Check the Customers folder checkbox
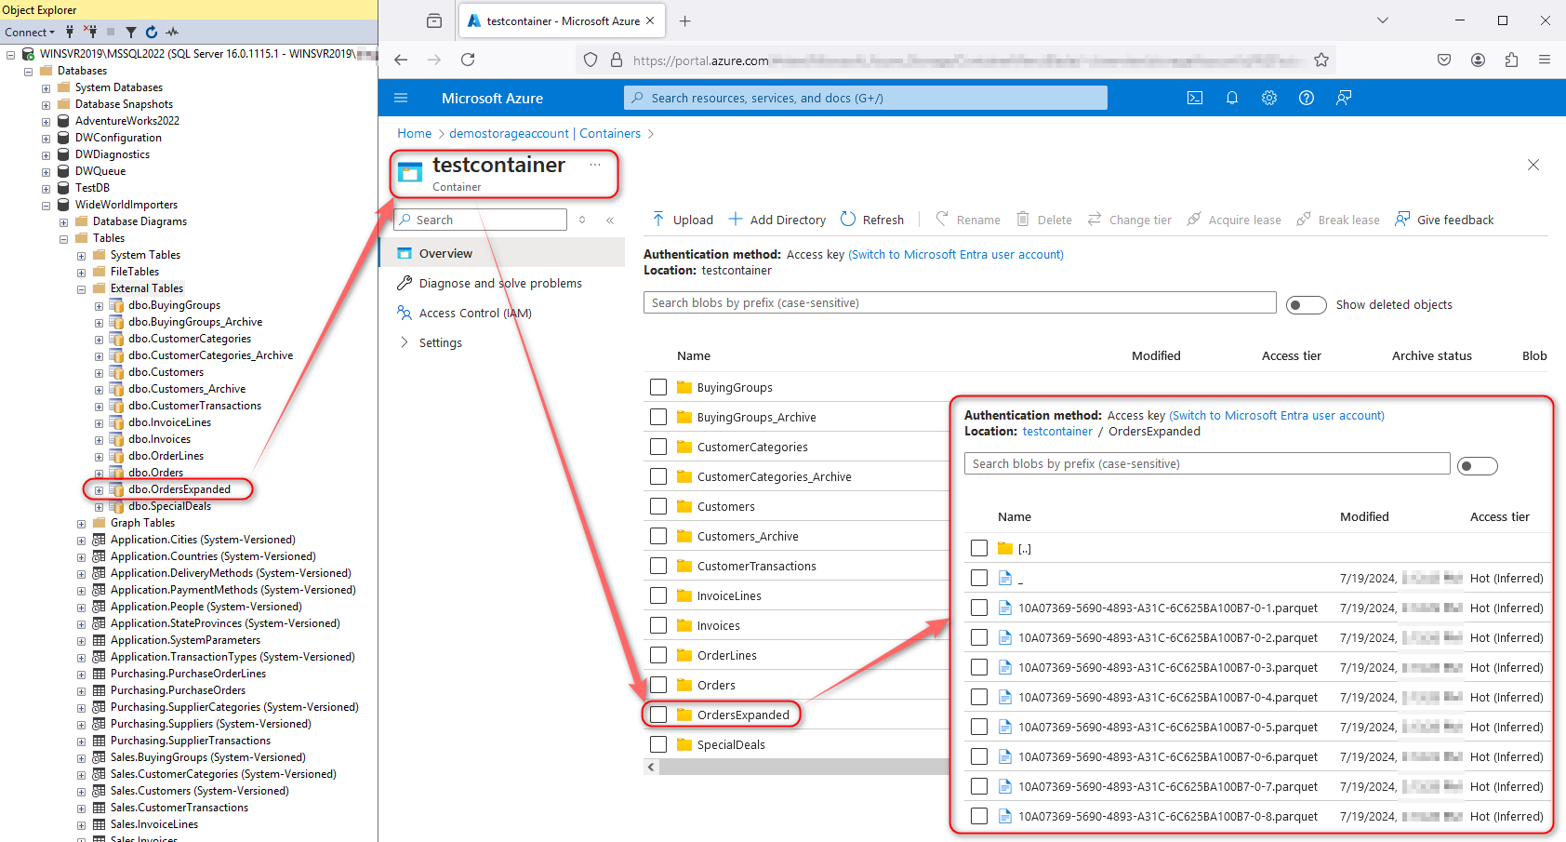The image size is (1566, 842). (658, 506)
